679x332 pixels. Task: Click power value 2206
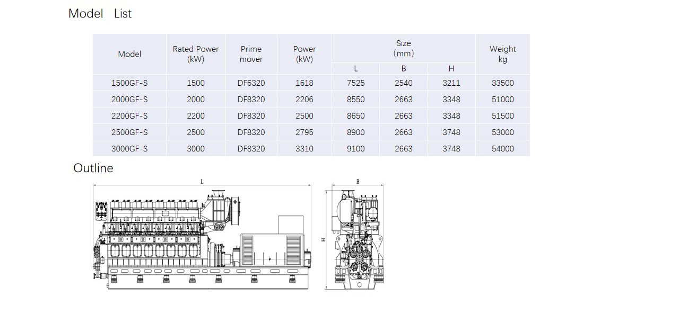(x=304, y=99)
